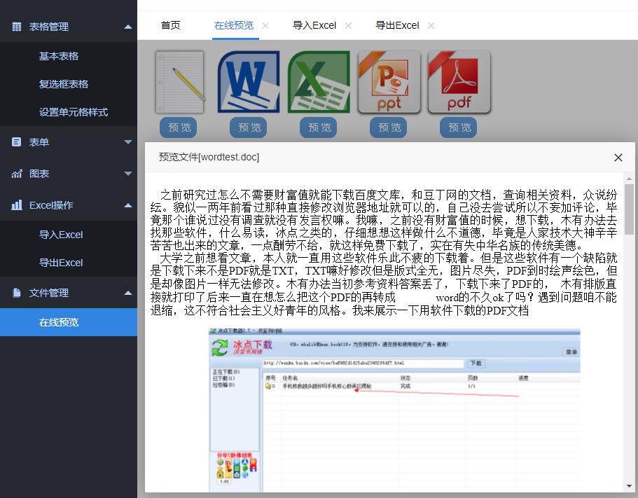
Task: Click the 图表 chart icon in sidebar
Action: coord(17,173)
